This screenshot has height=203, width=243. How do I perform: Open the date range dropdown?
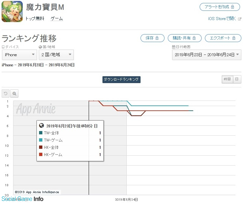(x=207, y=55)
